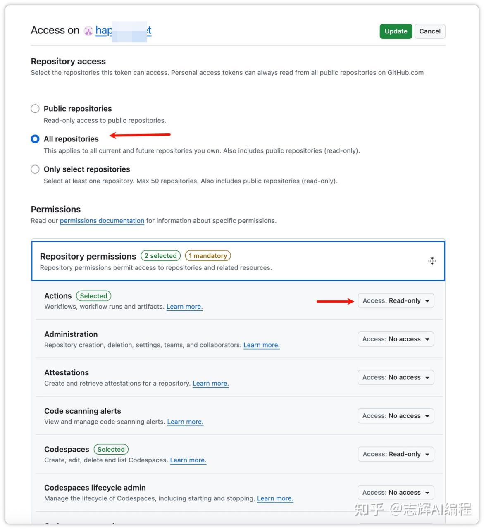Open the permissions documentation link

[102, 221]
